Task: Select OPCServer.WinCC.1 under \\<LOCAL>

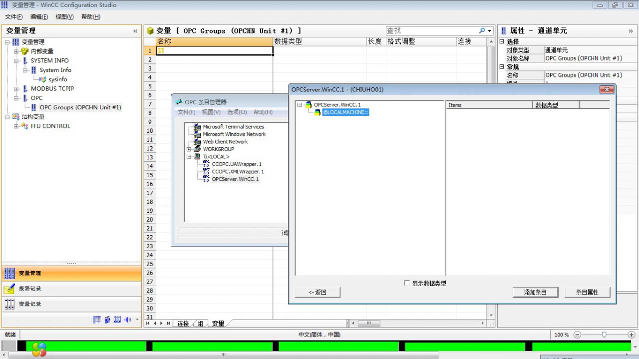Action: [235, 179]
